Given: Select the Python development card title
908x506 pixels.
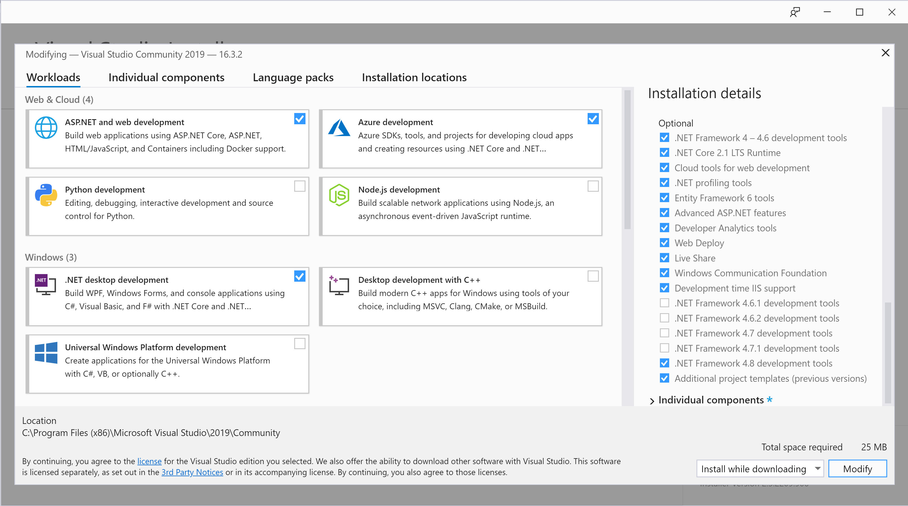Looking at the screenshot, I should 105,189.
